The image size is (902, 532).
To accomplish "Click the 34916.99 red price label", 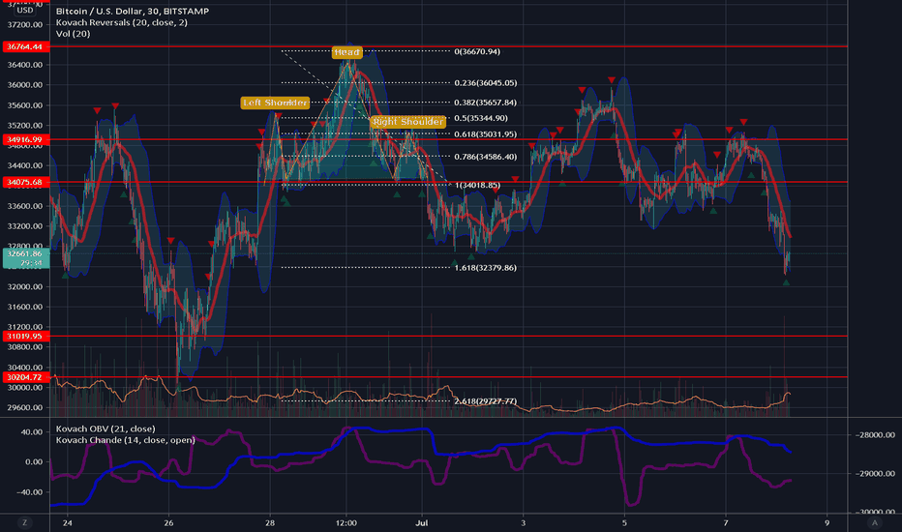I will pyautogui.click(x=25, y=139).
